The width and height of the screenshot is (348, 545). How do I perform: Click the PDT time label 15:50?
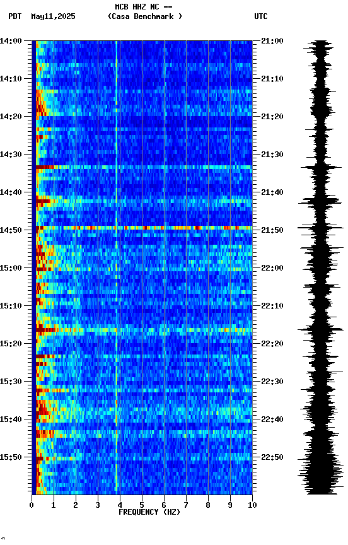(11, 458)
